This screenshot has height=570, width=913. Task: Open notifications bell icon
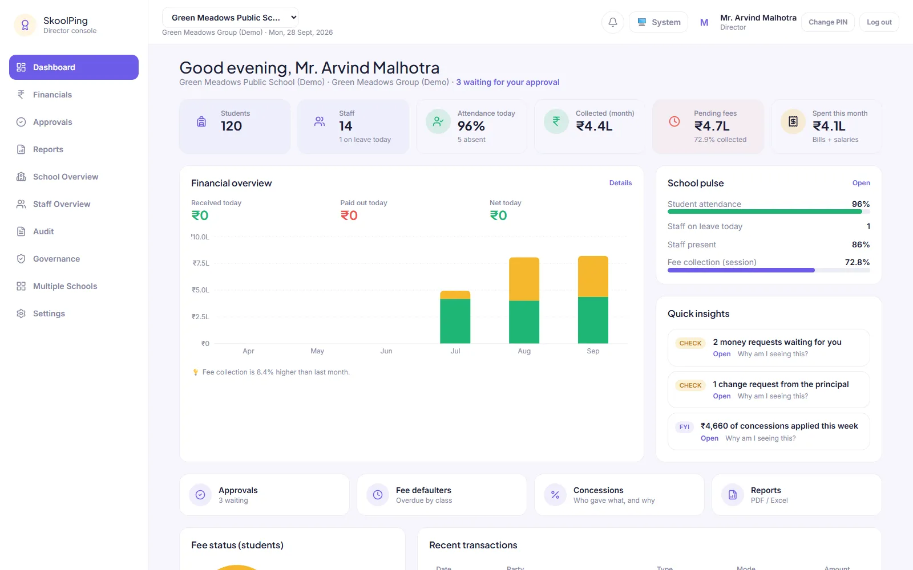pyautogui.click(x=613, y=22)
